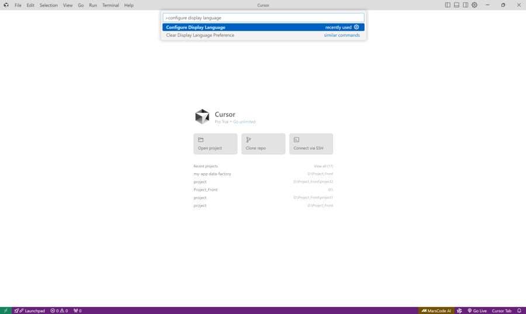The width and height of the screenshot is (526, 314).
Task: Click the command palette search field
Action: [264, 18]
